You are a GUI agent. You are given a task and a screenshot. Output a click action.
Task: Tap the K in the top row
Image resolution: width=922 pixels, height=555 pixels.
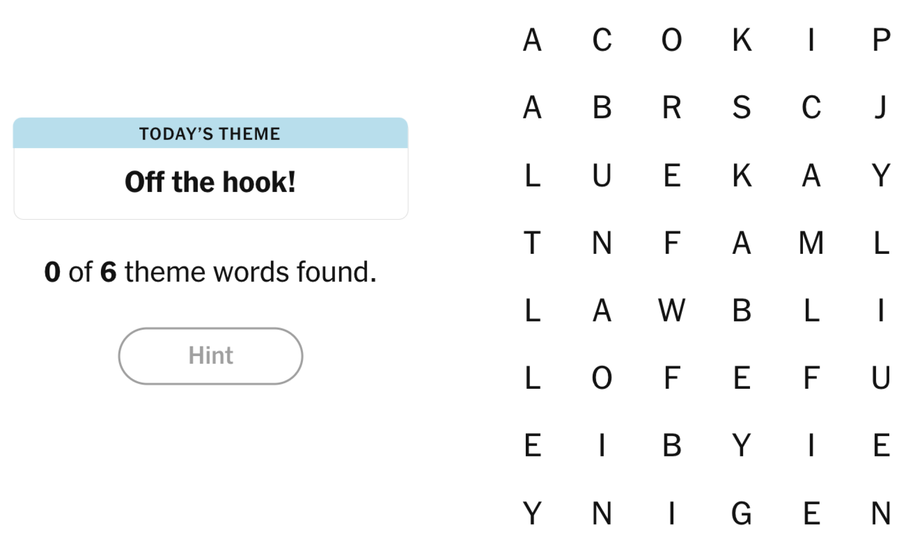(x=741, y=40)
